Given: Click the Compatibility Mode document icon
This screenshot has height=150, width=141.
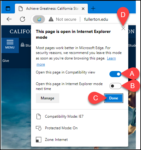Looking at the screenshot, I should click(39, 116).
